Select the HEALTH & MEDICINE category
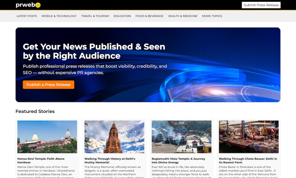Viewport: 296px width, 178px height. (183, 16)
